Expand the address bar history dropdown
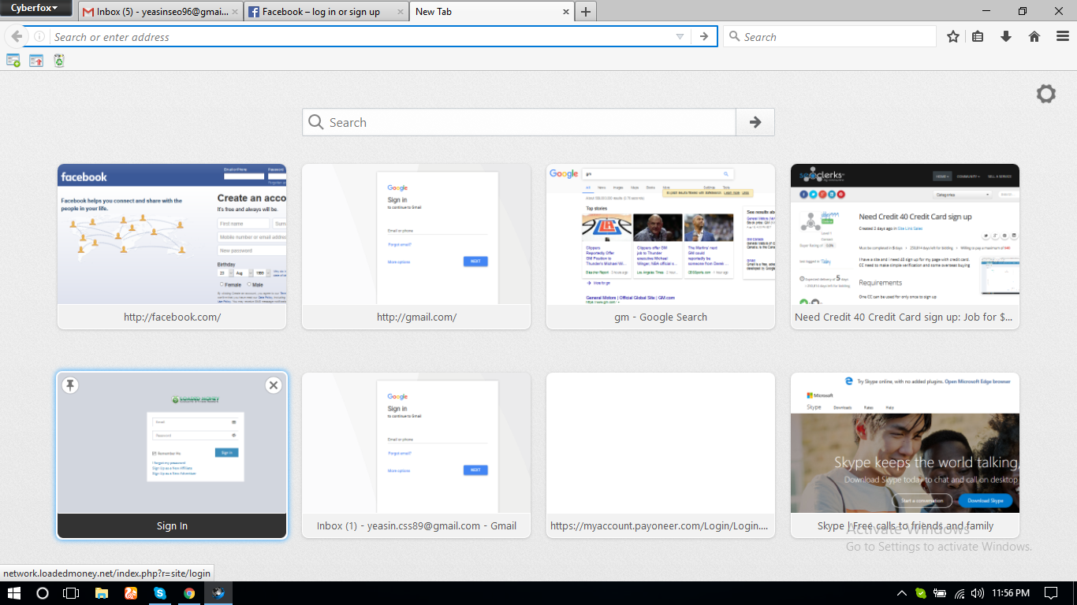This screenshot has width=1077, height=605. tap(680, 37)
